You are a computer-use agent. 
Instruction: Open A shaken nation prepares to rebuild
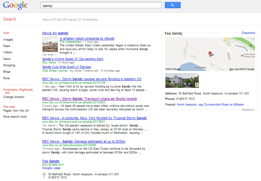(x=87, y=38)
